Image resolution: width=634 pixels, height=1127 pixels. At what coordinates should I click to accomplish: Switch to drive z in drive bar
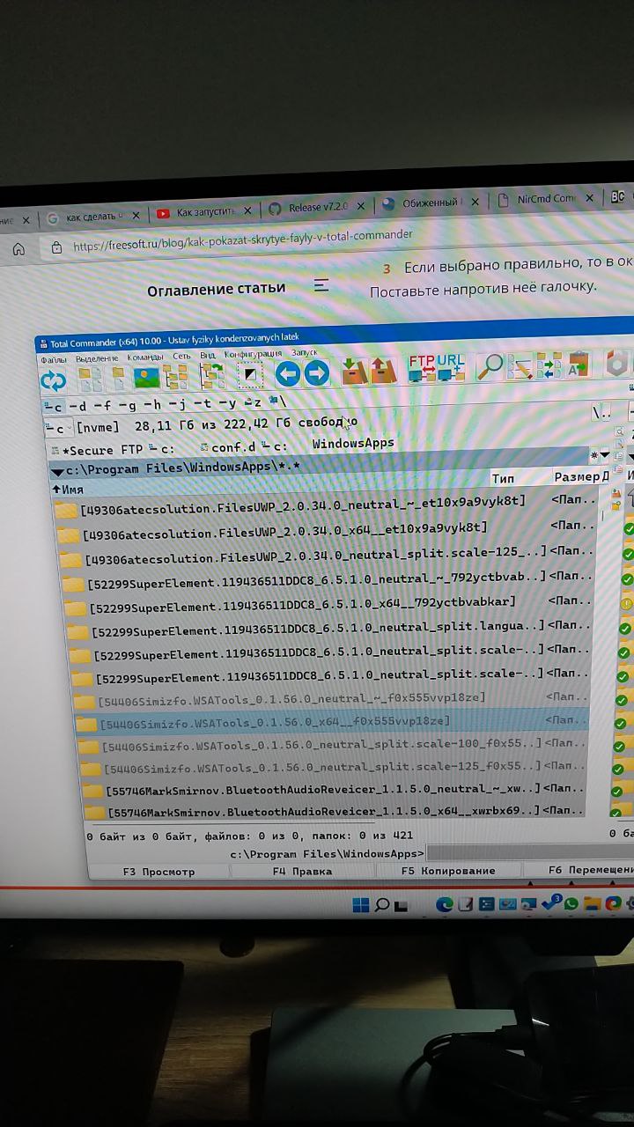point(254,401)
